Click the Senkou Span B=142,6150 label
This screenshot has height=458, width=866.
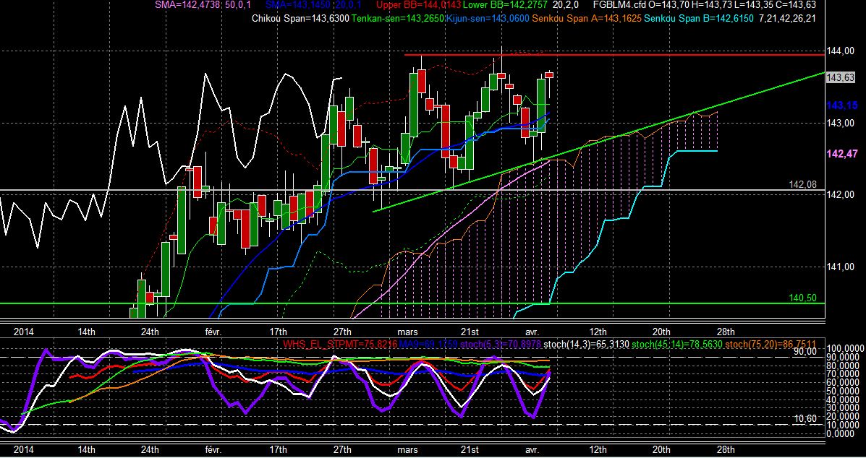click(699, 18)
